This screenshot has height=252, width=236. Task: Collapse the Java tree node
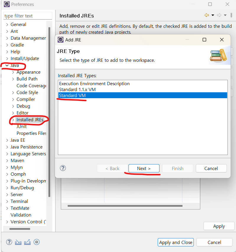7,65
